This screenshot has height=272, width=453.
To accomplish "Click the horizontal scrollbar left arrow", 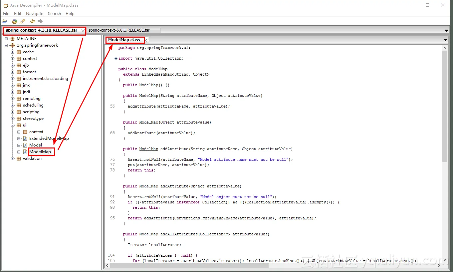I will coord(107,266).
